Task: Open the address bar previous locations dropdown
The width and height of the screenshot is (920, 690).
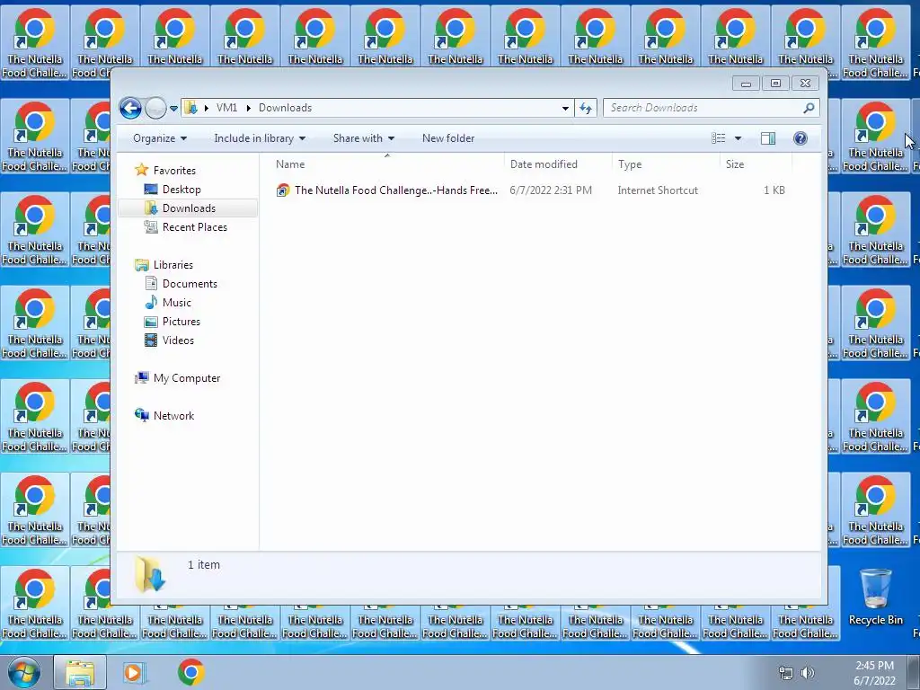Action: pyautogui.click(x=565, y=108)
